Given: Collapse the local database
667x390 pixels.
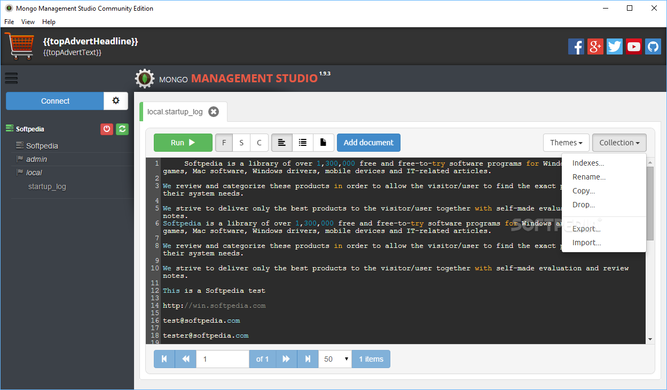Looking at the screenshot, I should click(34, 173).
